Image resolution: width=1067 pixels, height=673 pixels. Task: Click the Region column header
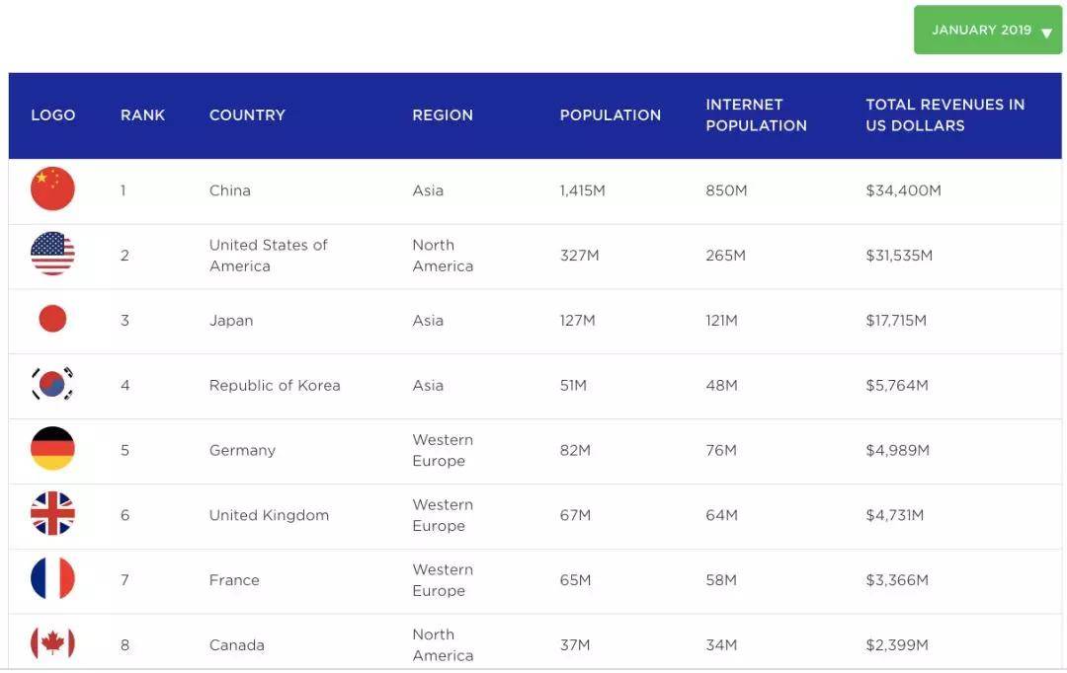click(443, 114)
